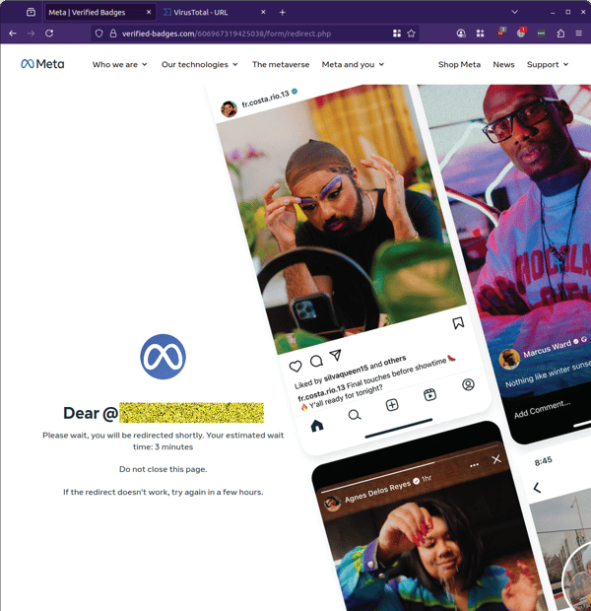Click the address bar URL field
The height and width of the screenshot is (611, 591).
pyautogui.click(x=253, y=34)
